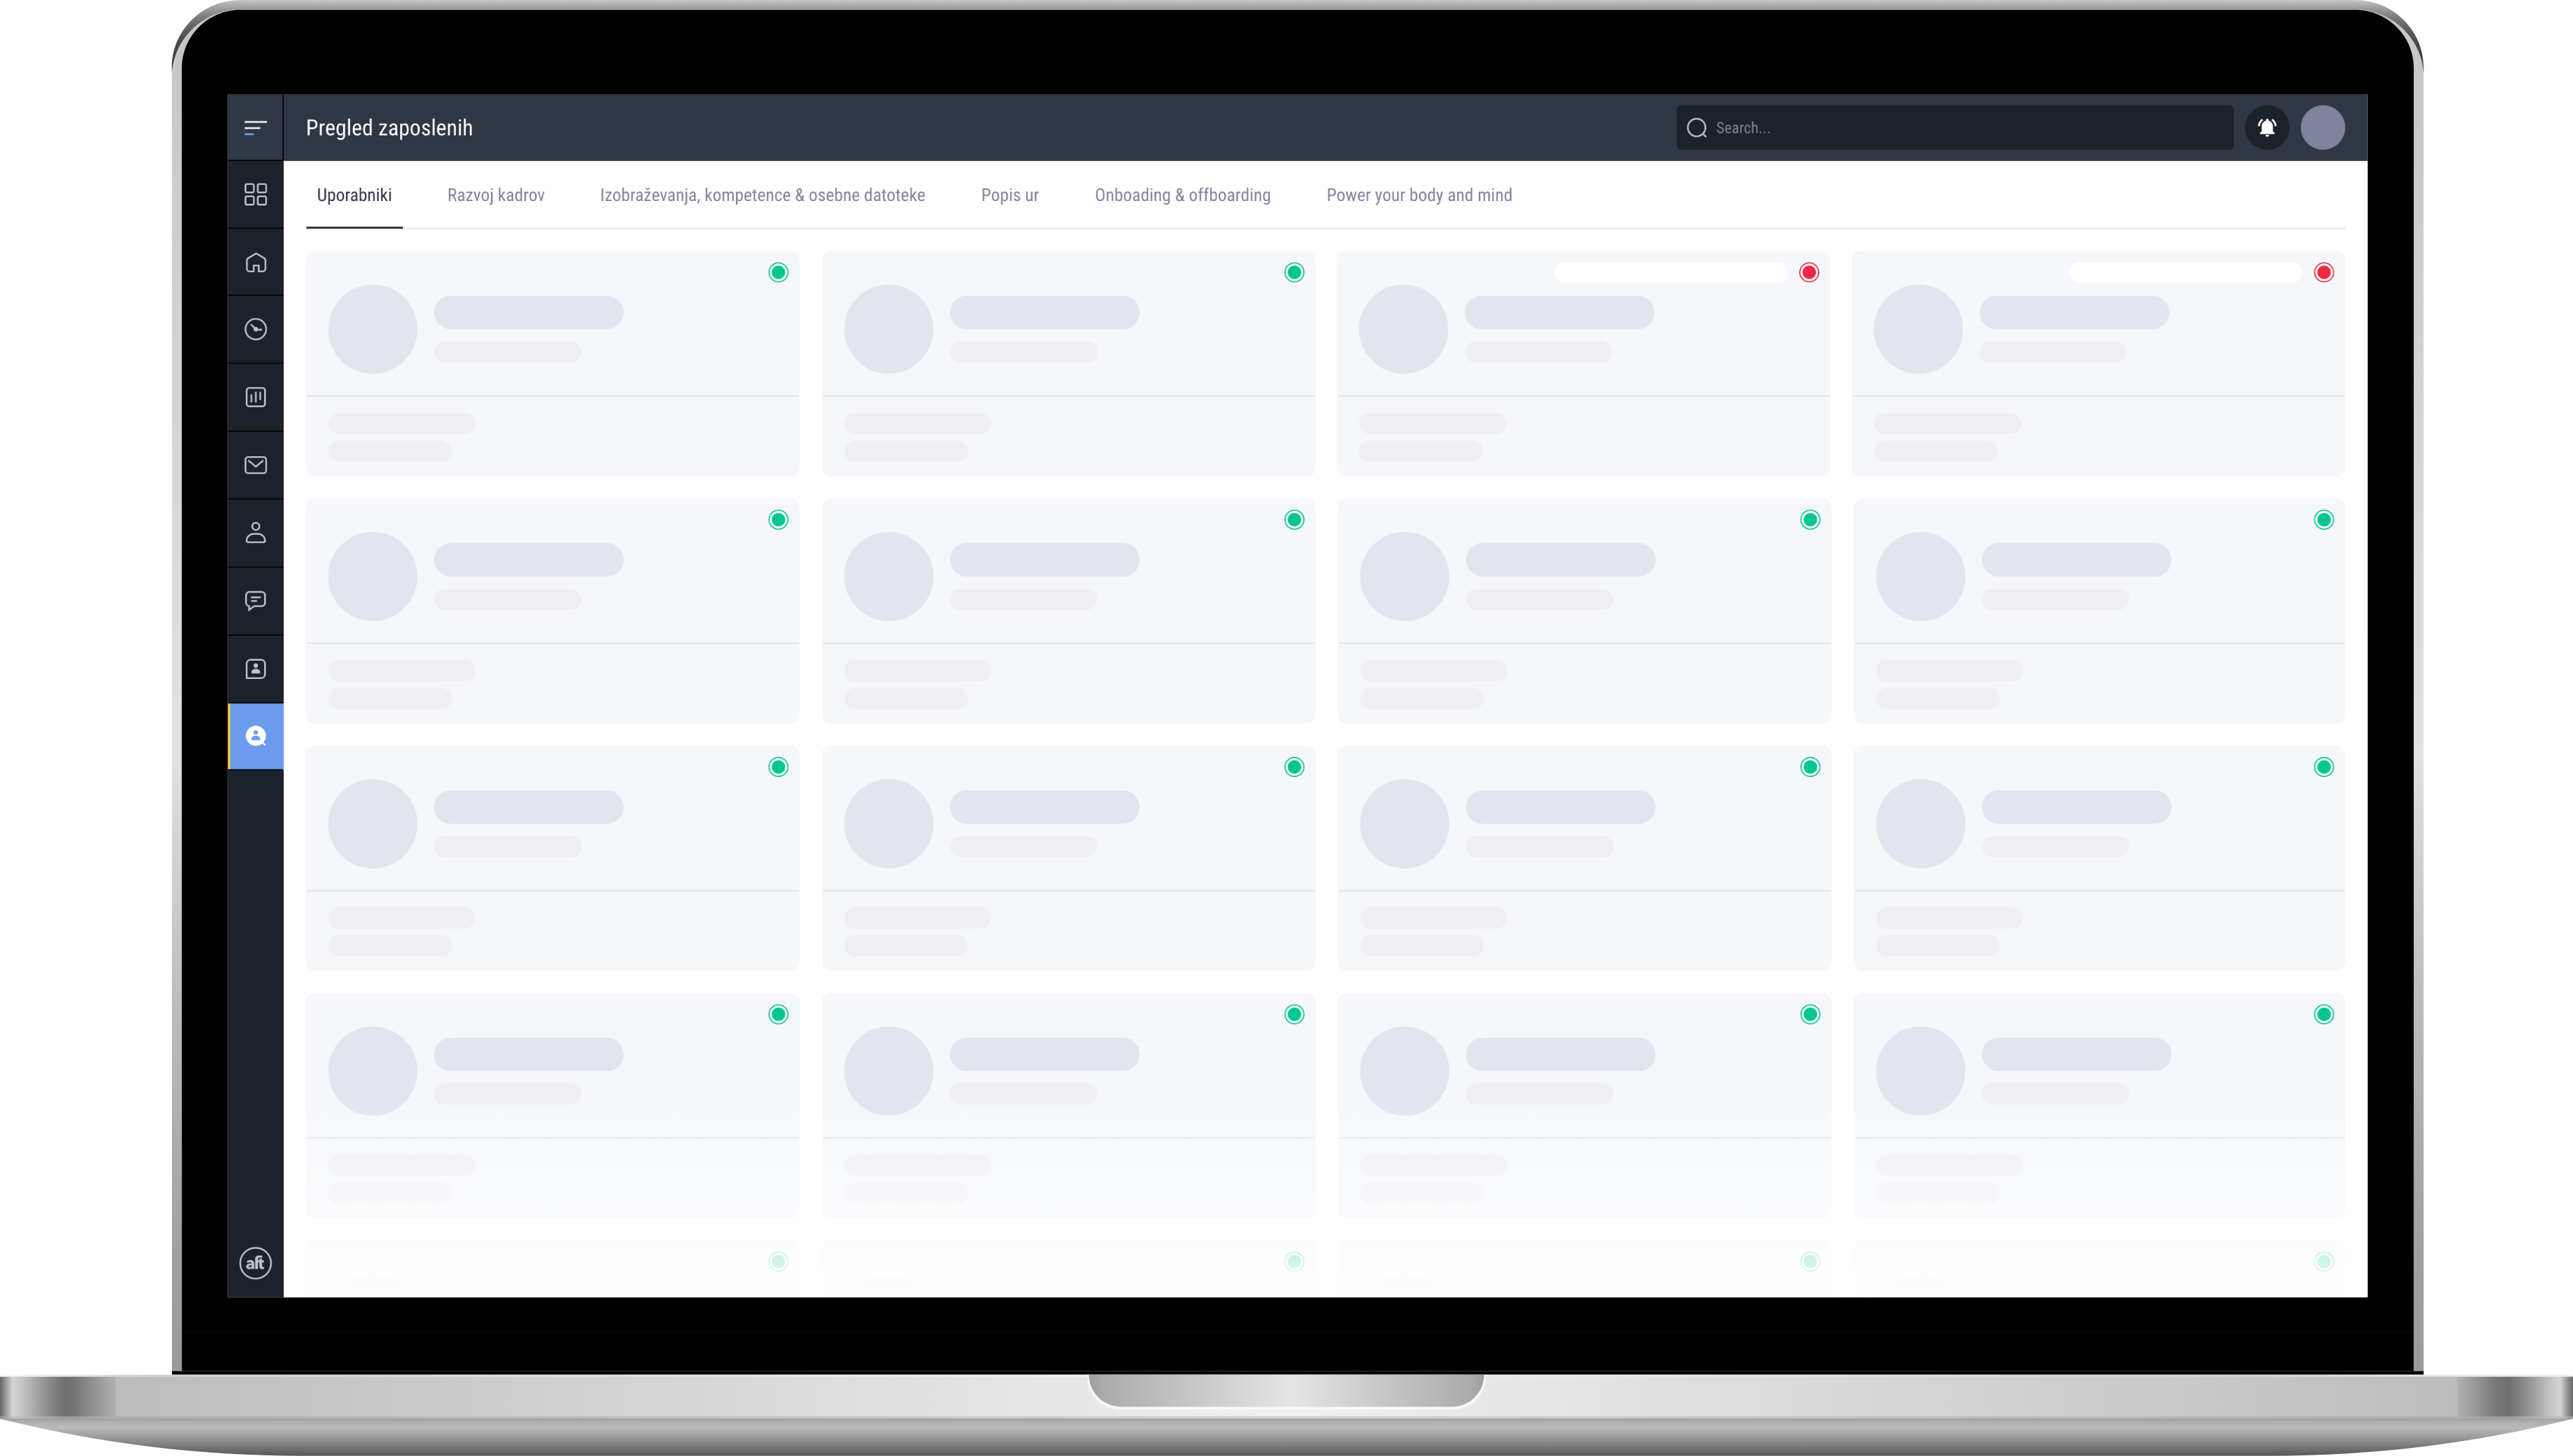Open the Power your body and mind tab
This screenshot has width=2573, height=1456.
click(x=1419, y=196)
